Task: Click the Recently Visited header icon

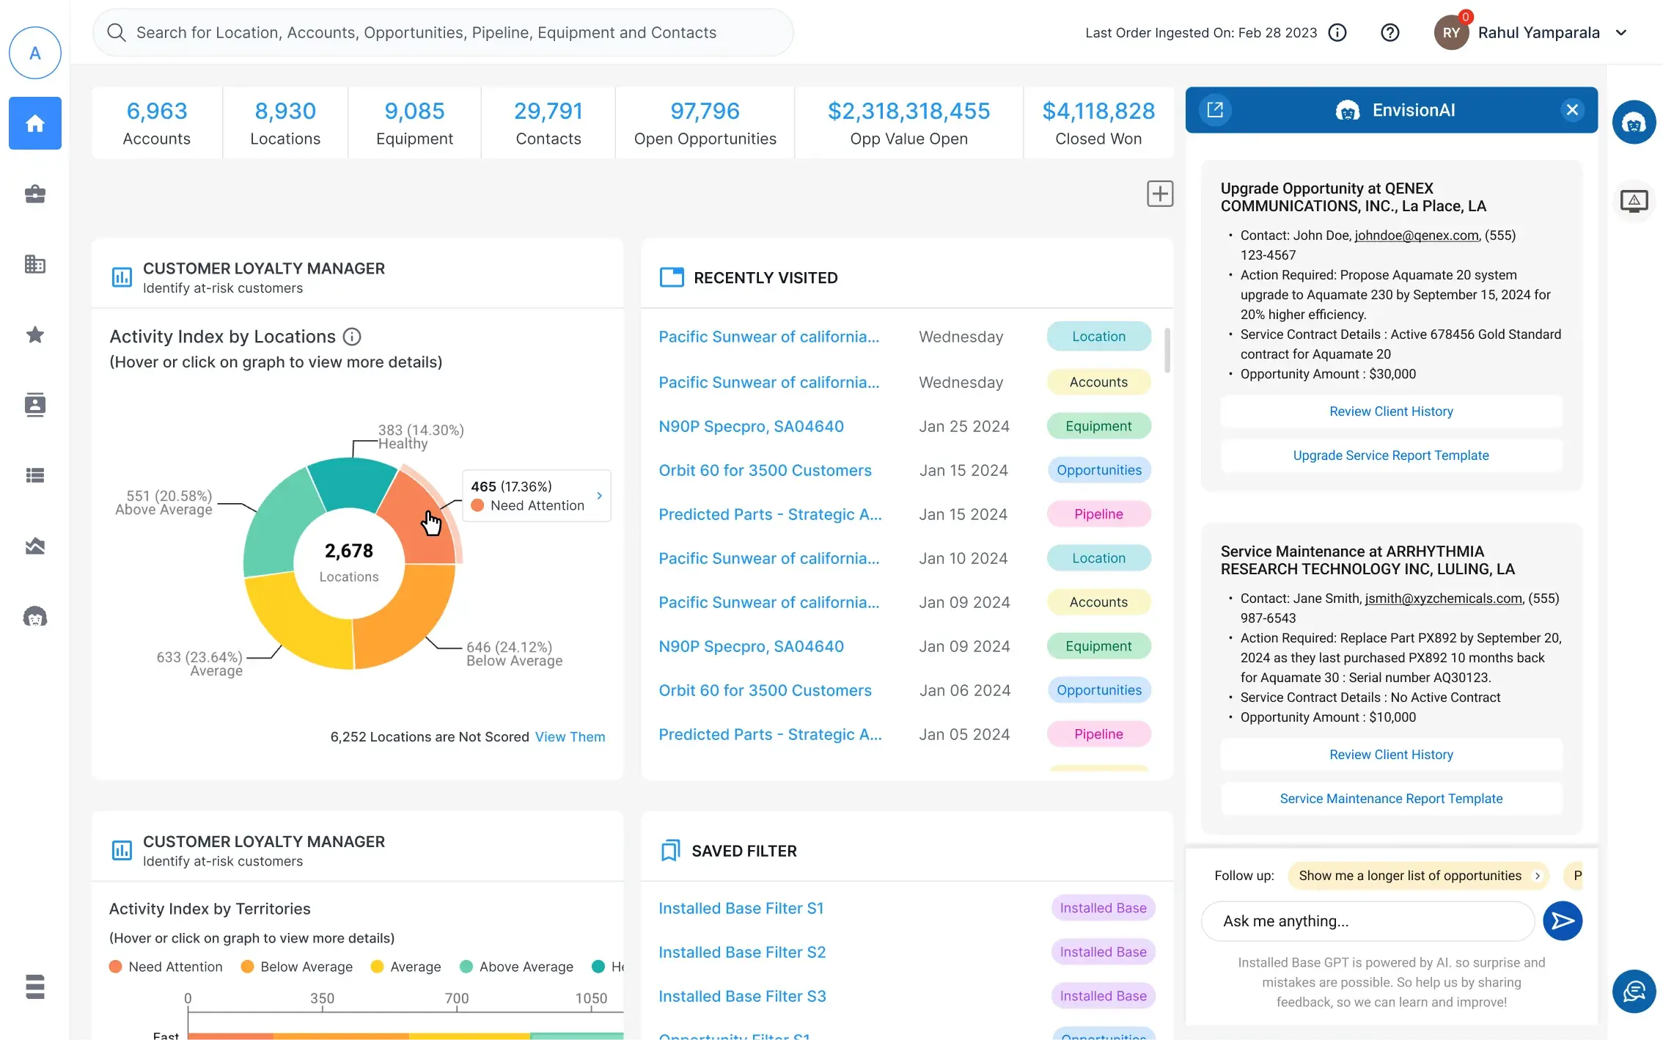Action: [x=672, y=277]
